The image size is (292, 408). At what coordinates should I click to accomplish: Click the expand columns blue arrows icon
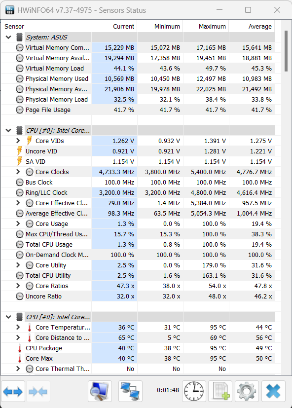point(13,391)
